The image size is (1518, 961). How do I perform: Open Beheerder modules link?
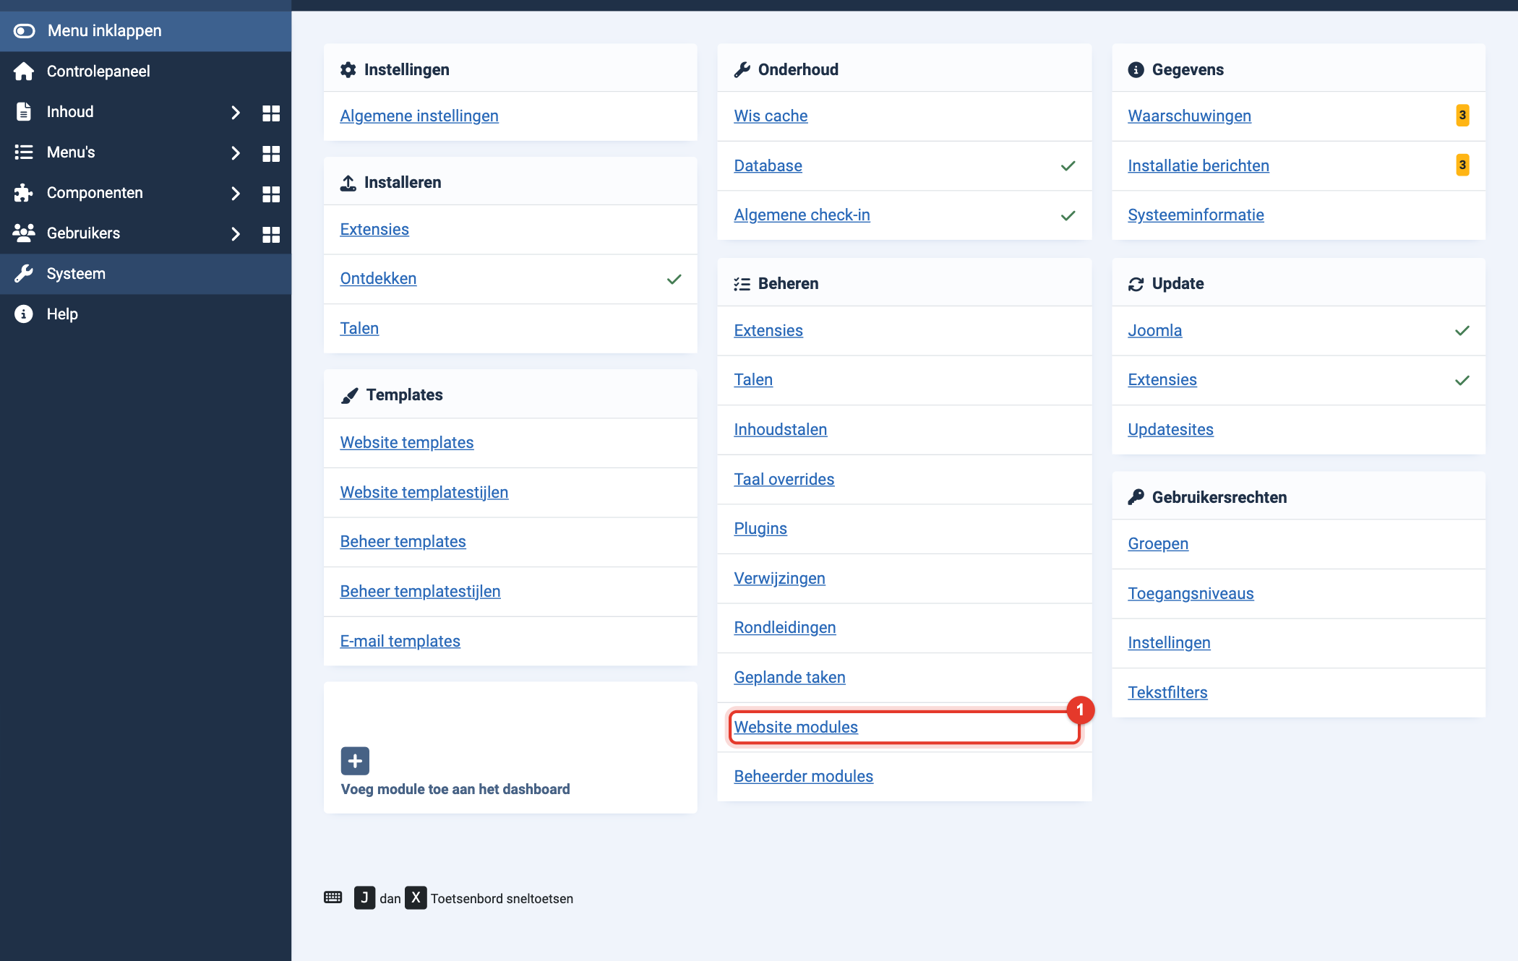point(803,776)
